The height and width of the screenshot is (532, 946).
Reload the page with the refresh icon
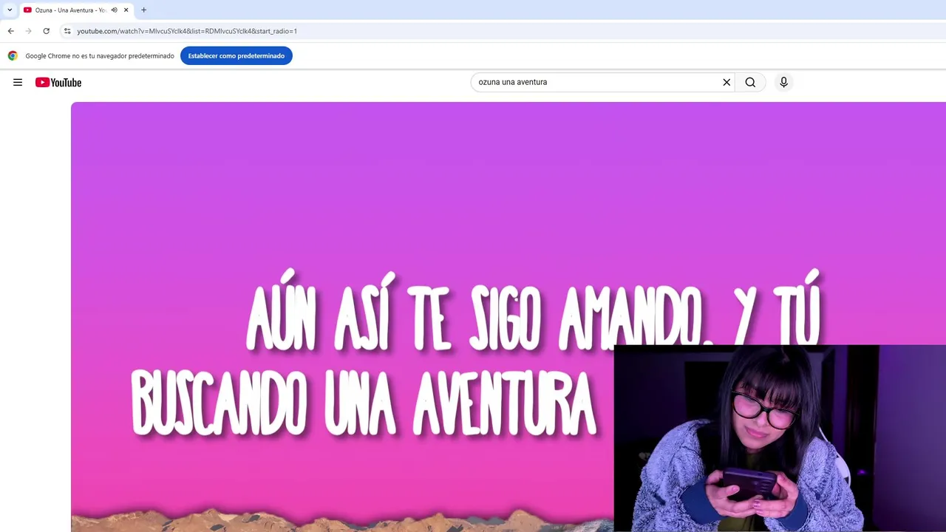(46, 31)
